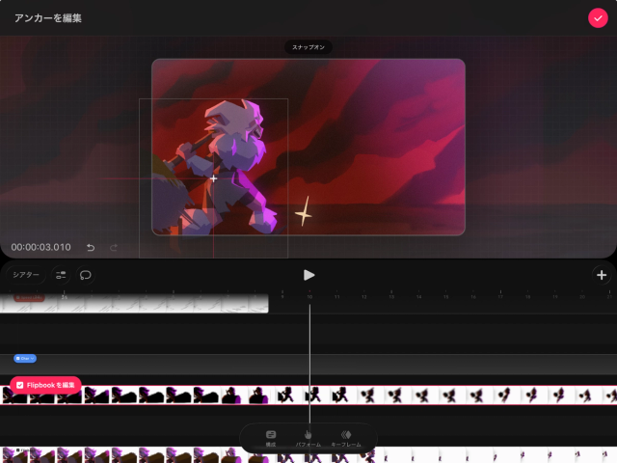Select the sparkle star element on stage
Image resolution: width=617 pixels, height=463 pixels.
pos(304,211)
